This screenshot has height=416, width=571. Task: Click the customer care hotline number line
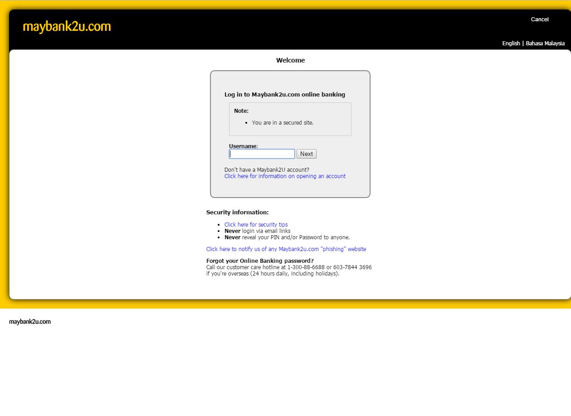point(289,267)
